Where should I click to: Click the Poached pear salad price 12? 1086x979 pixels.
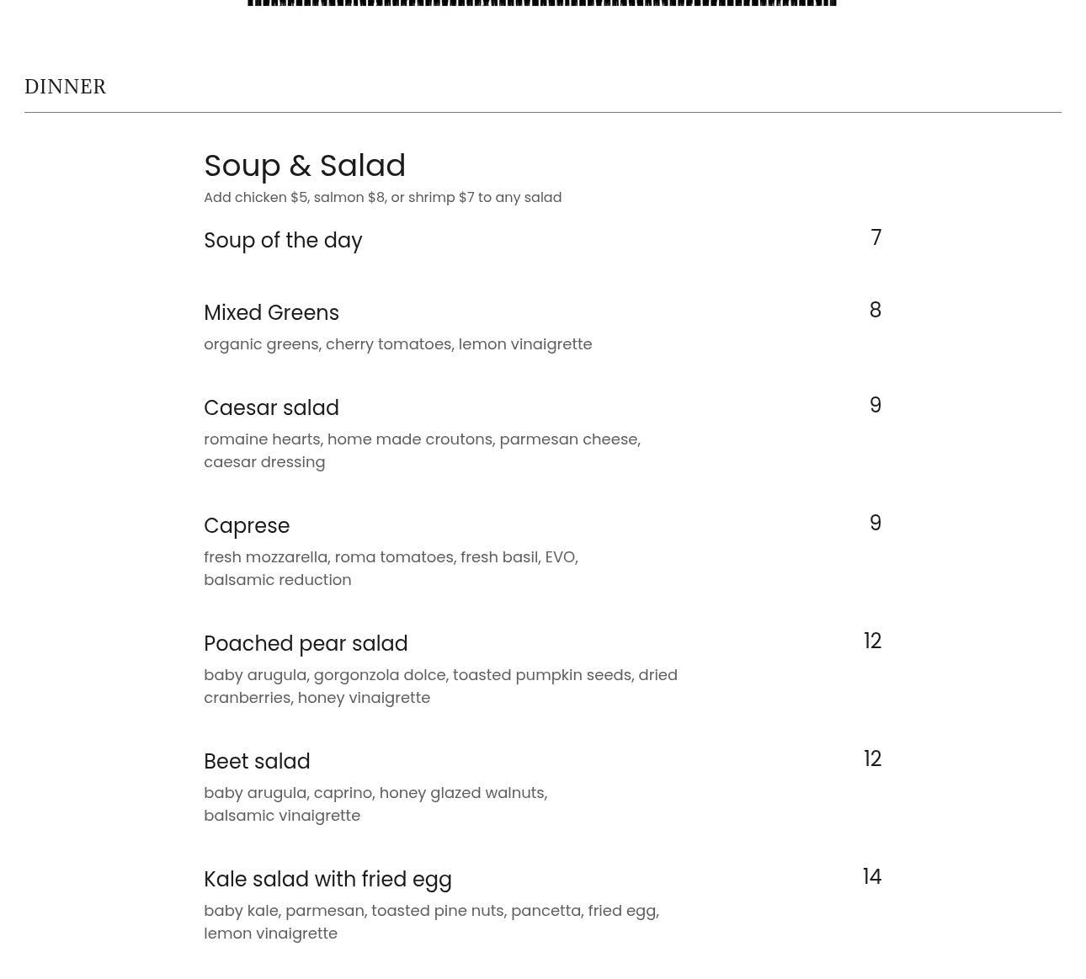[872, 641]
